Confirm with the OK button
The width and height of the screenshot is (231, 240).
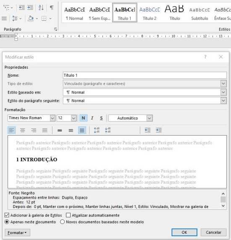click(x=184, y=232)
